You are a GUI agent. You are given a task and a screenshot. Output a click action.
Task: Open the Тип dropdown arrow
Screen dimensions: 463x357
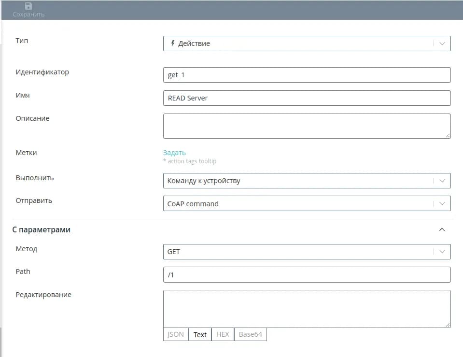pyautogui.click(x=442, y=43)
